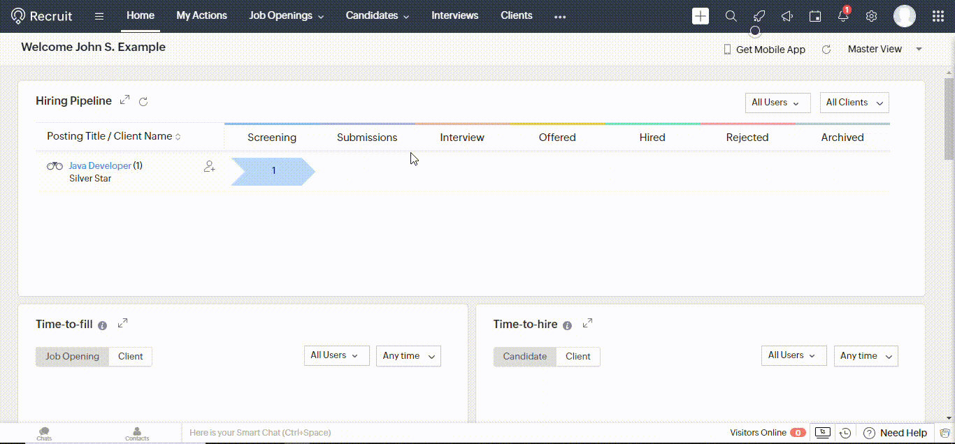Open the announcements megaphone icon
This screenshot has width=955, height=444.
pos(787,16)
